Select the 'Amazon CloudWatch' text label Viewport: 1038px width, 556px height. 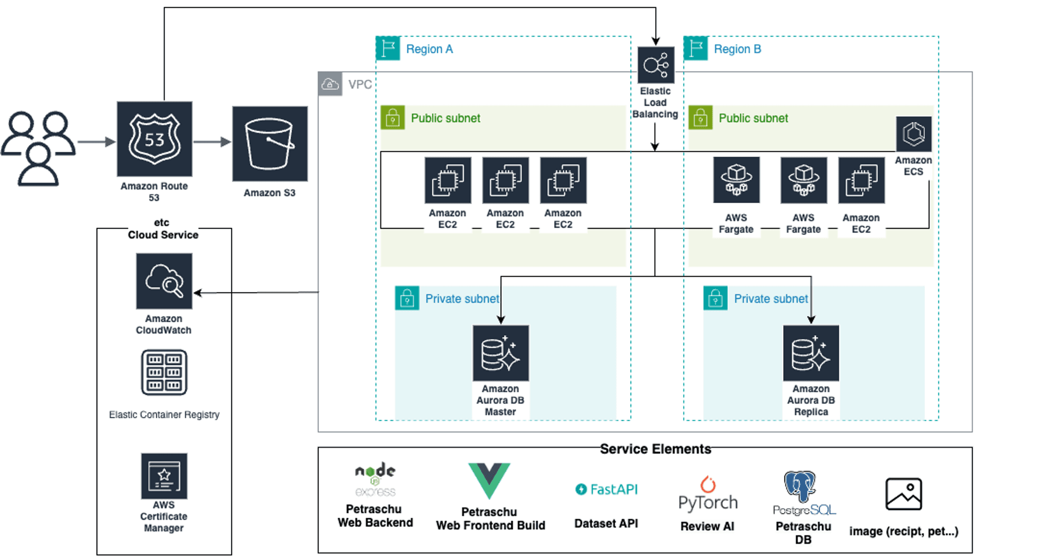(163, 324)
